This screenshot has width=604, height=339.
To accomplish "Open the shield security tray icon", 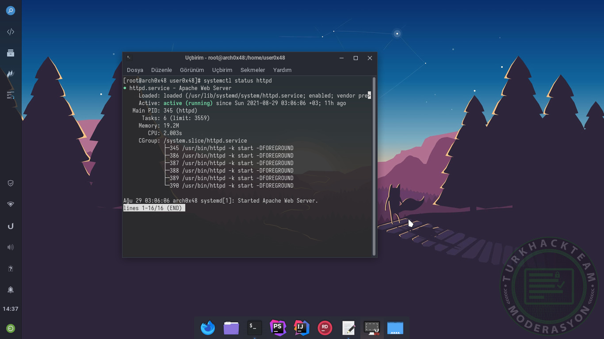I will pyautogui.click(x=11, y=183).
